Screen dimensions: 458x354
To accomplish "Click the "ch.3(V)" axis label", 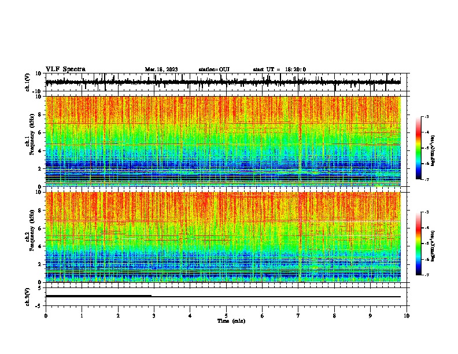I will click(28, 297).
